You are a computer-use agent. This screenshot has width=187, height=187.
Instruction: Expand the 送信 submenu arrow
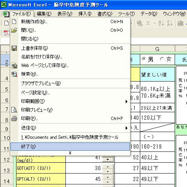pos(126,128)
